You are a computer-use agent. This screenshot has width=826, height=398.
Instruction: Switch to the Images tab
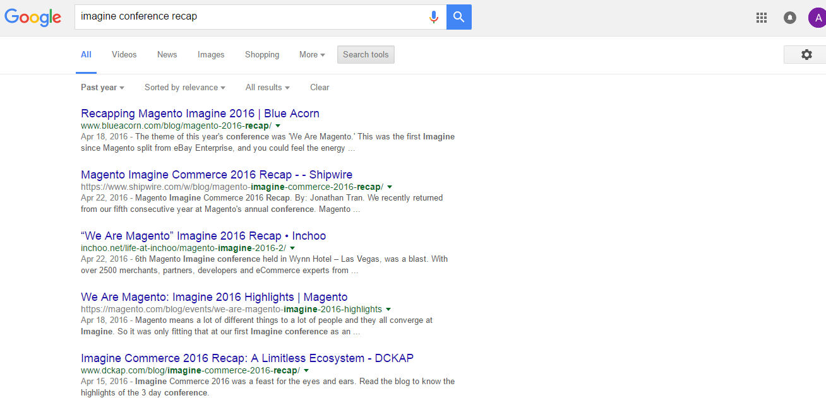[x=211, y=55]
